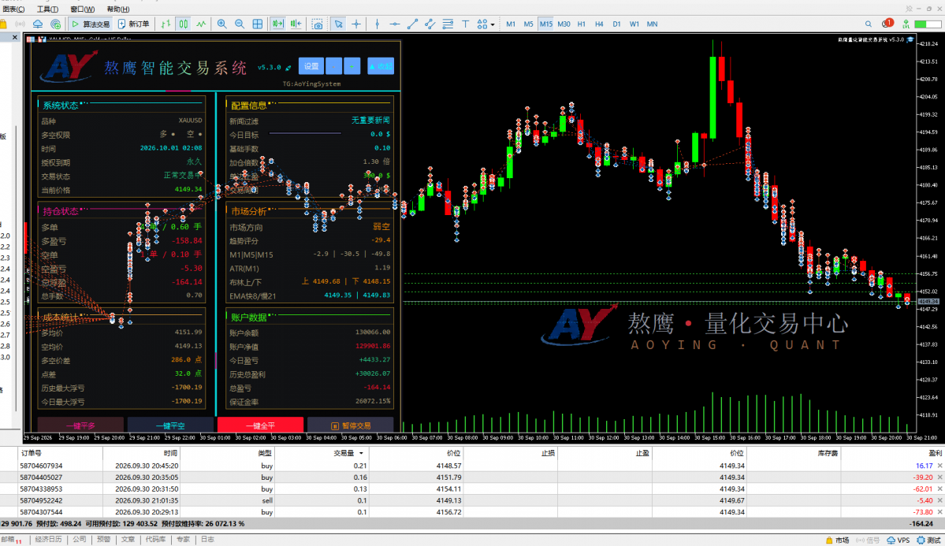This screenshot has width=945, height=546.
Task: Select the text label tool
Action: pyautogui.click(x=465, y=24)
